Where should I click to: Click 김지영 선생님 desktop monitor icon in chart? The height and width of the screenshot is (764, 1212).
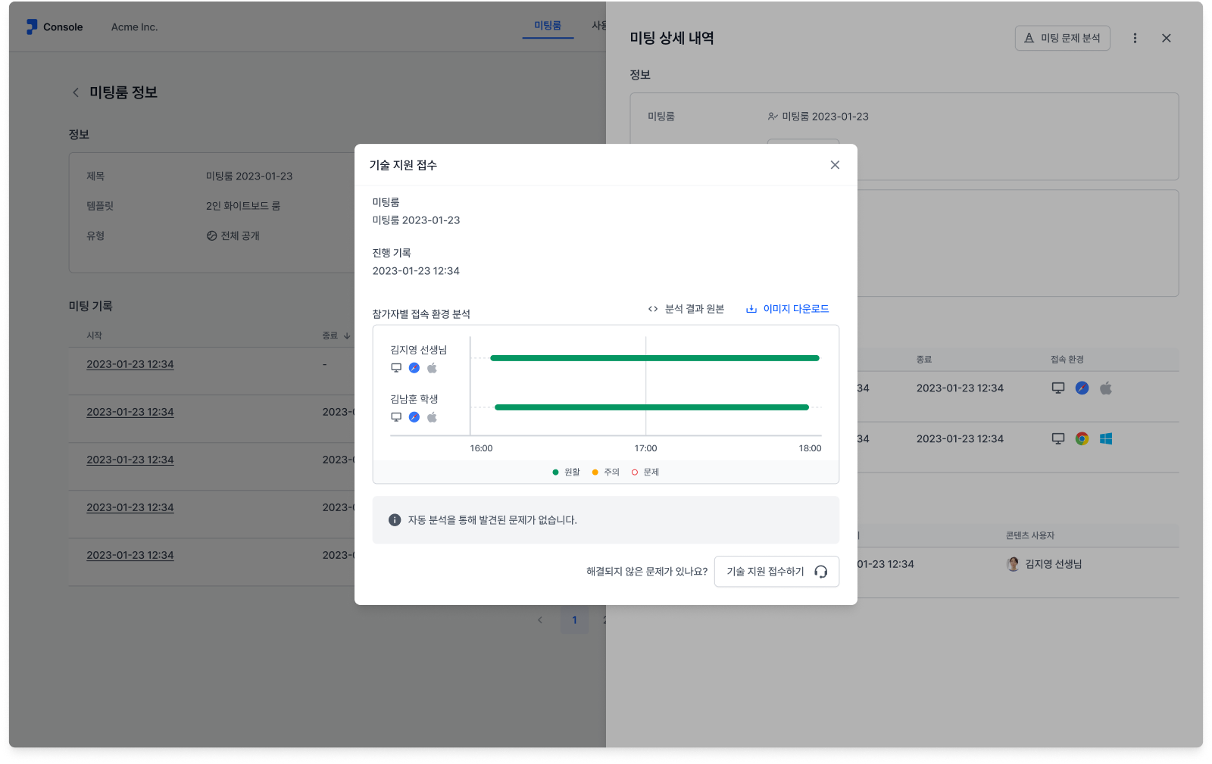point(396,368)
